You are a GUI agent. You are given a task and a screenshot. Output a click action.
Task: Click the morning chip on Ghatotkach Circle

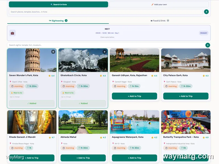point(68,86)
